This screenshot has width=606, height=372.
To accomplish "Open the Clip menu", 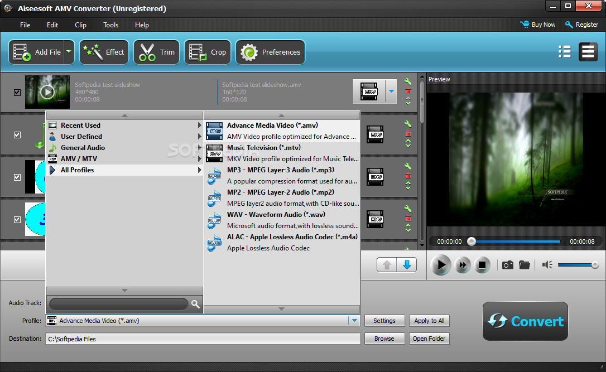I will click(80, 25).
